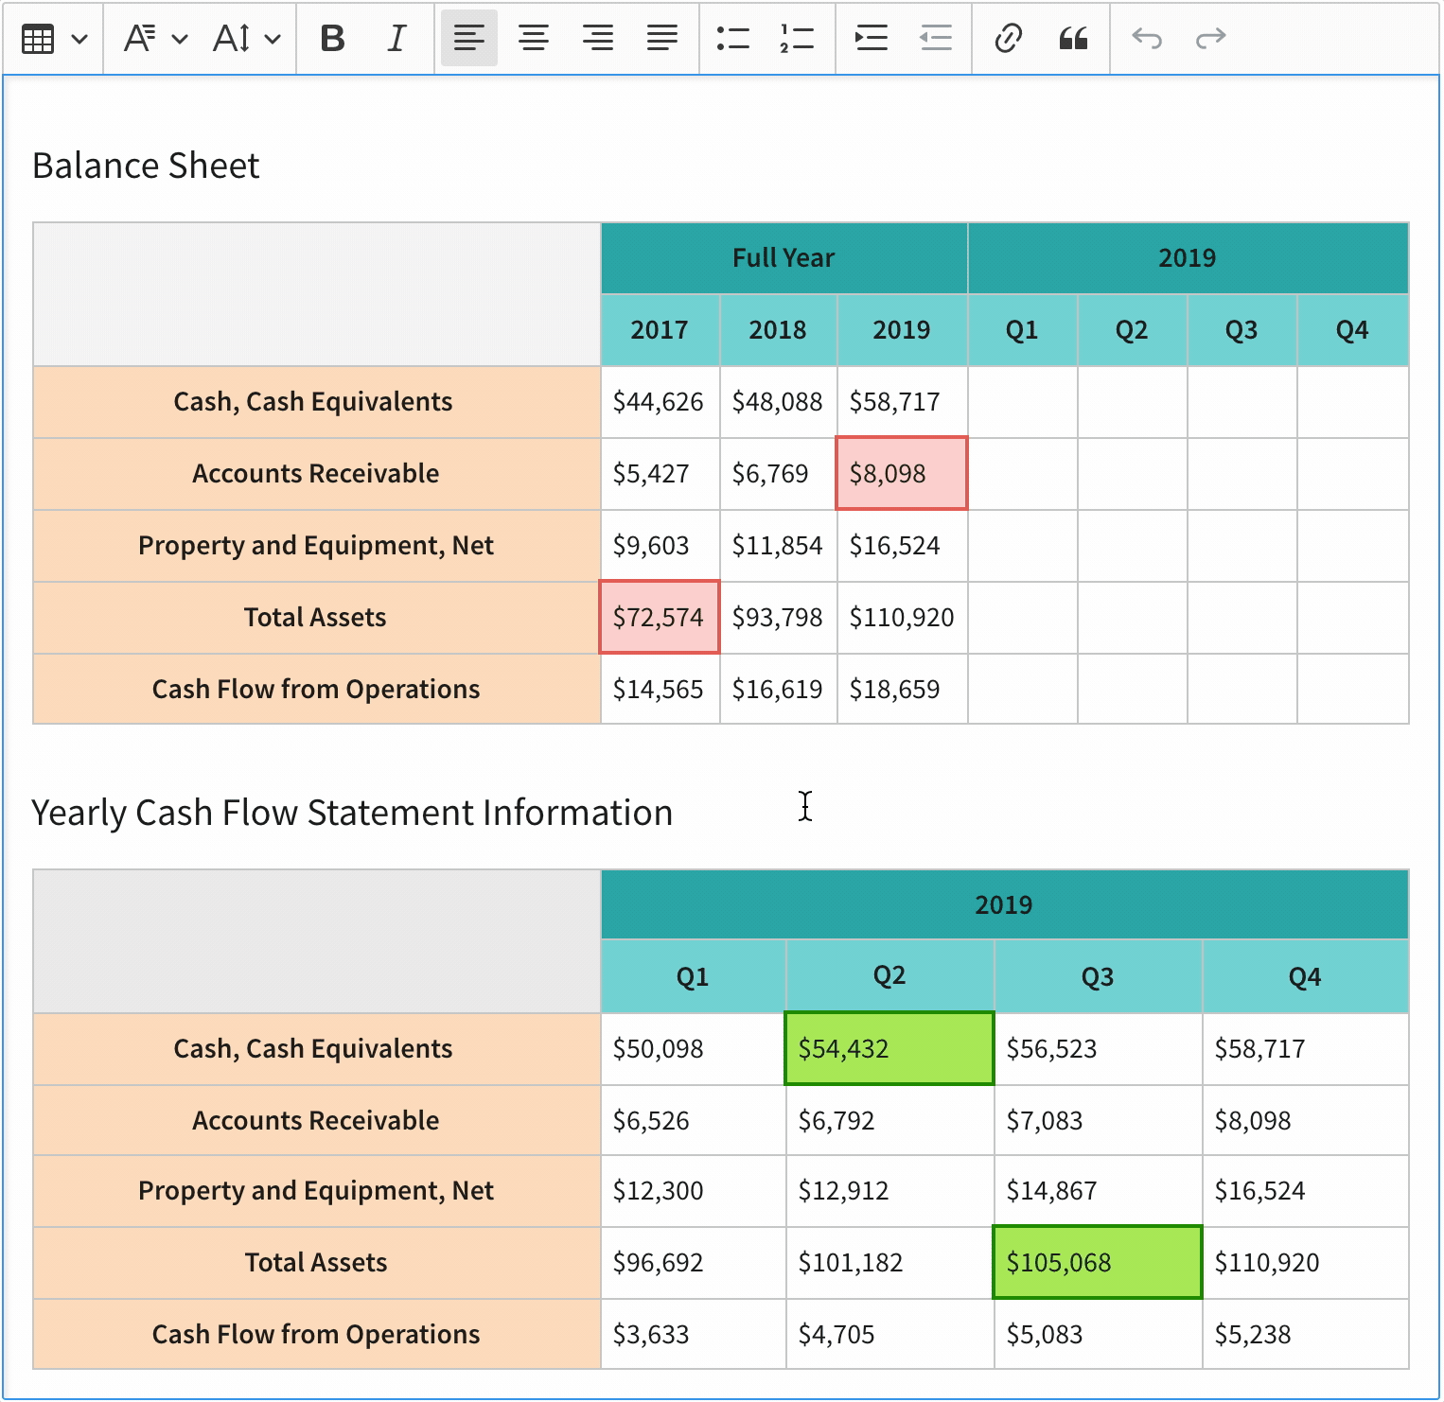Select justify alignment
1444x1402 pixels.
[662, 38]
